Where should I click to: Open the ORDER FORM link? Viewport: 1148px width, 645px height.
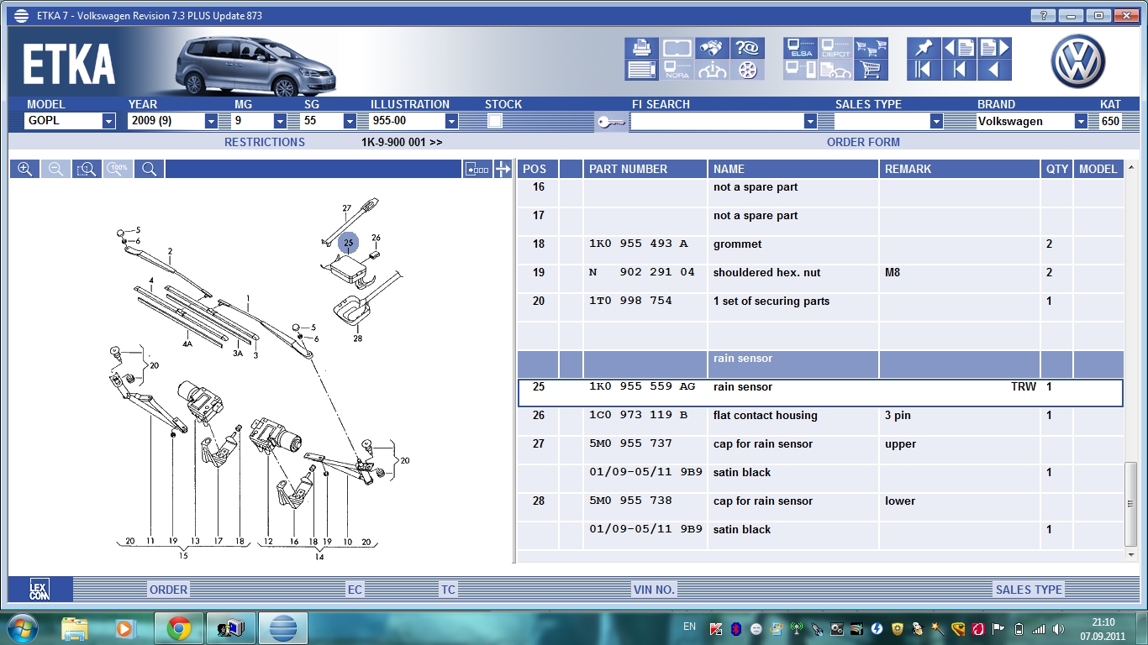tap(863, 142)
